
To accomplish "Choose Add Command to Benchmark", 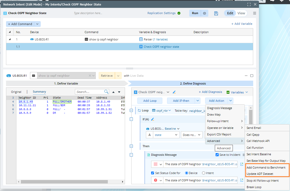I will coord(266,168).
